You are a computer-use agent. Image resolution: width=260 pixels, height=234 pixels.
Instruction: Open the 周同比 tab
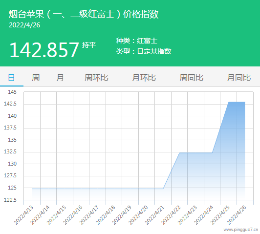(x=192, y=78)
